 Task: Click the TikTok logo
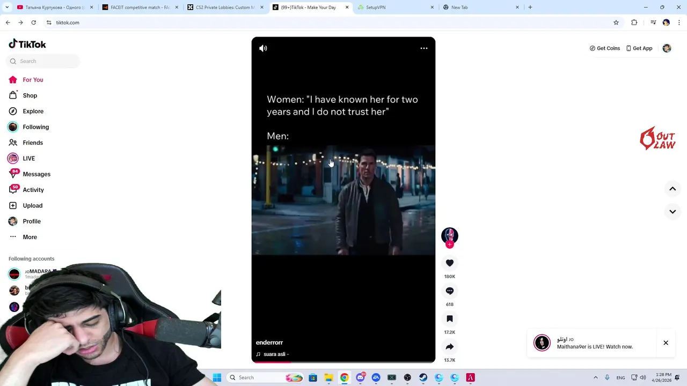coord(27,44)
